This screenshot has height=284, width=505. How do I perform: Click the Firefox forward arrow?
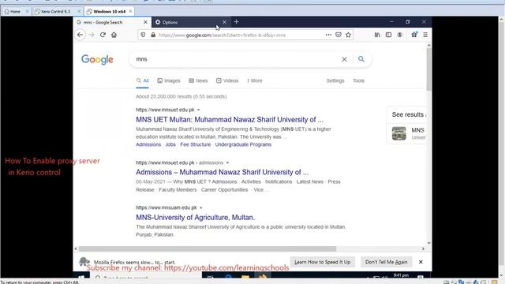pyautogui.click(x=92, y=35)
